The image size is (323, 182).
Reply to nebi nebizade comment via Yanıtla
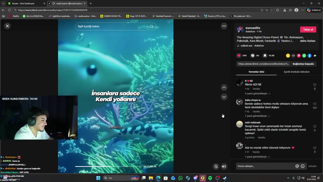point(261,138)
